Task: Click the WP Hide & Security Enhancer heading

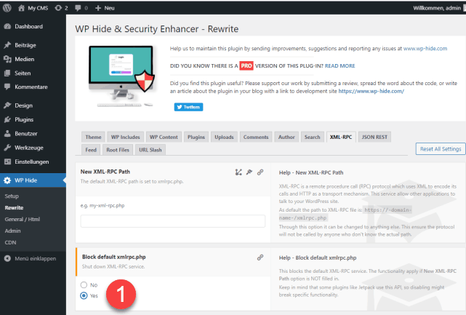Action: point(156,29)
